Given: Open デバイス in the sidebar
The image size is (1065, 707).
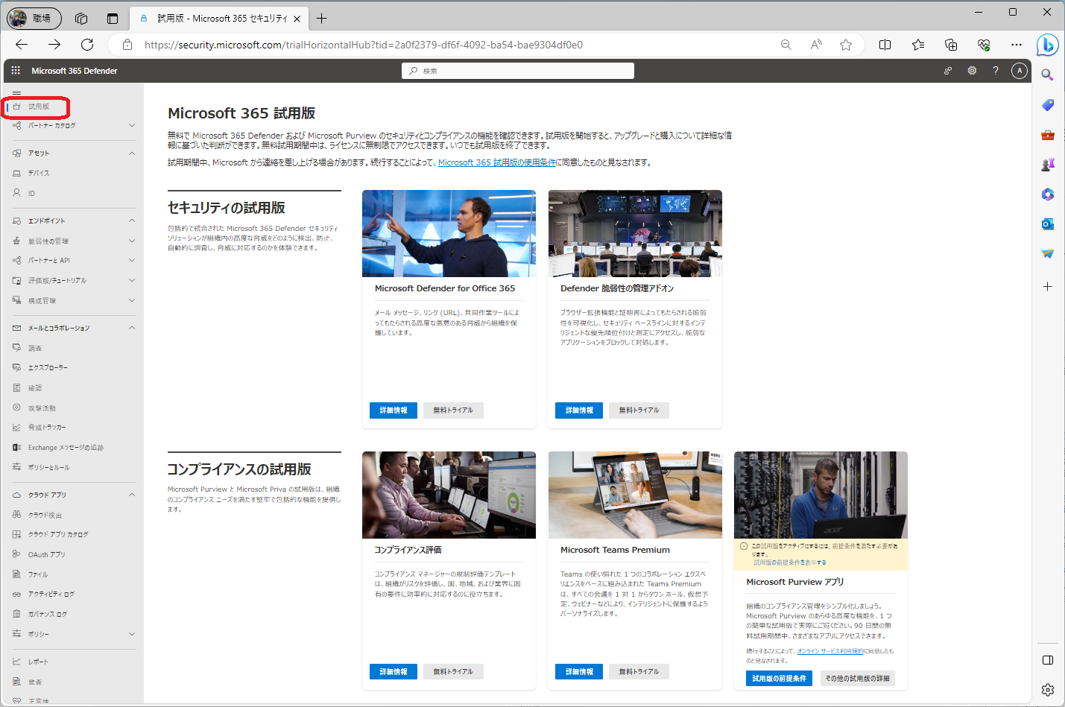Looking at the screenshot, I should click(39, 173).
